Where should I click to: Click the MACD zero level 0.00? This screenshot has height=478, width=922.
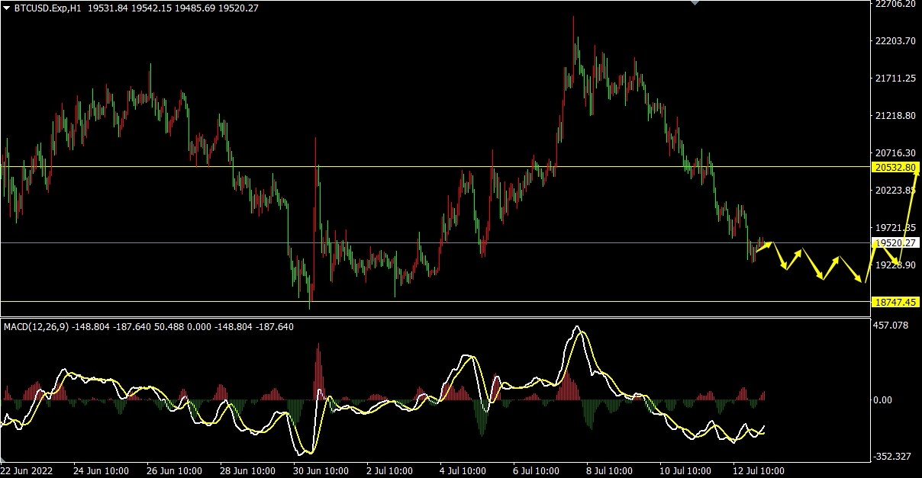pyautogui.click(x=884, y=399)
